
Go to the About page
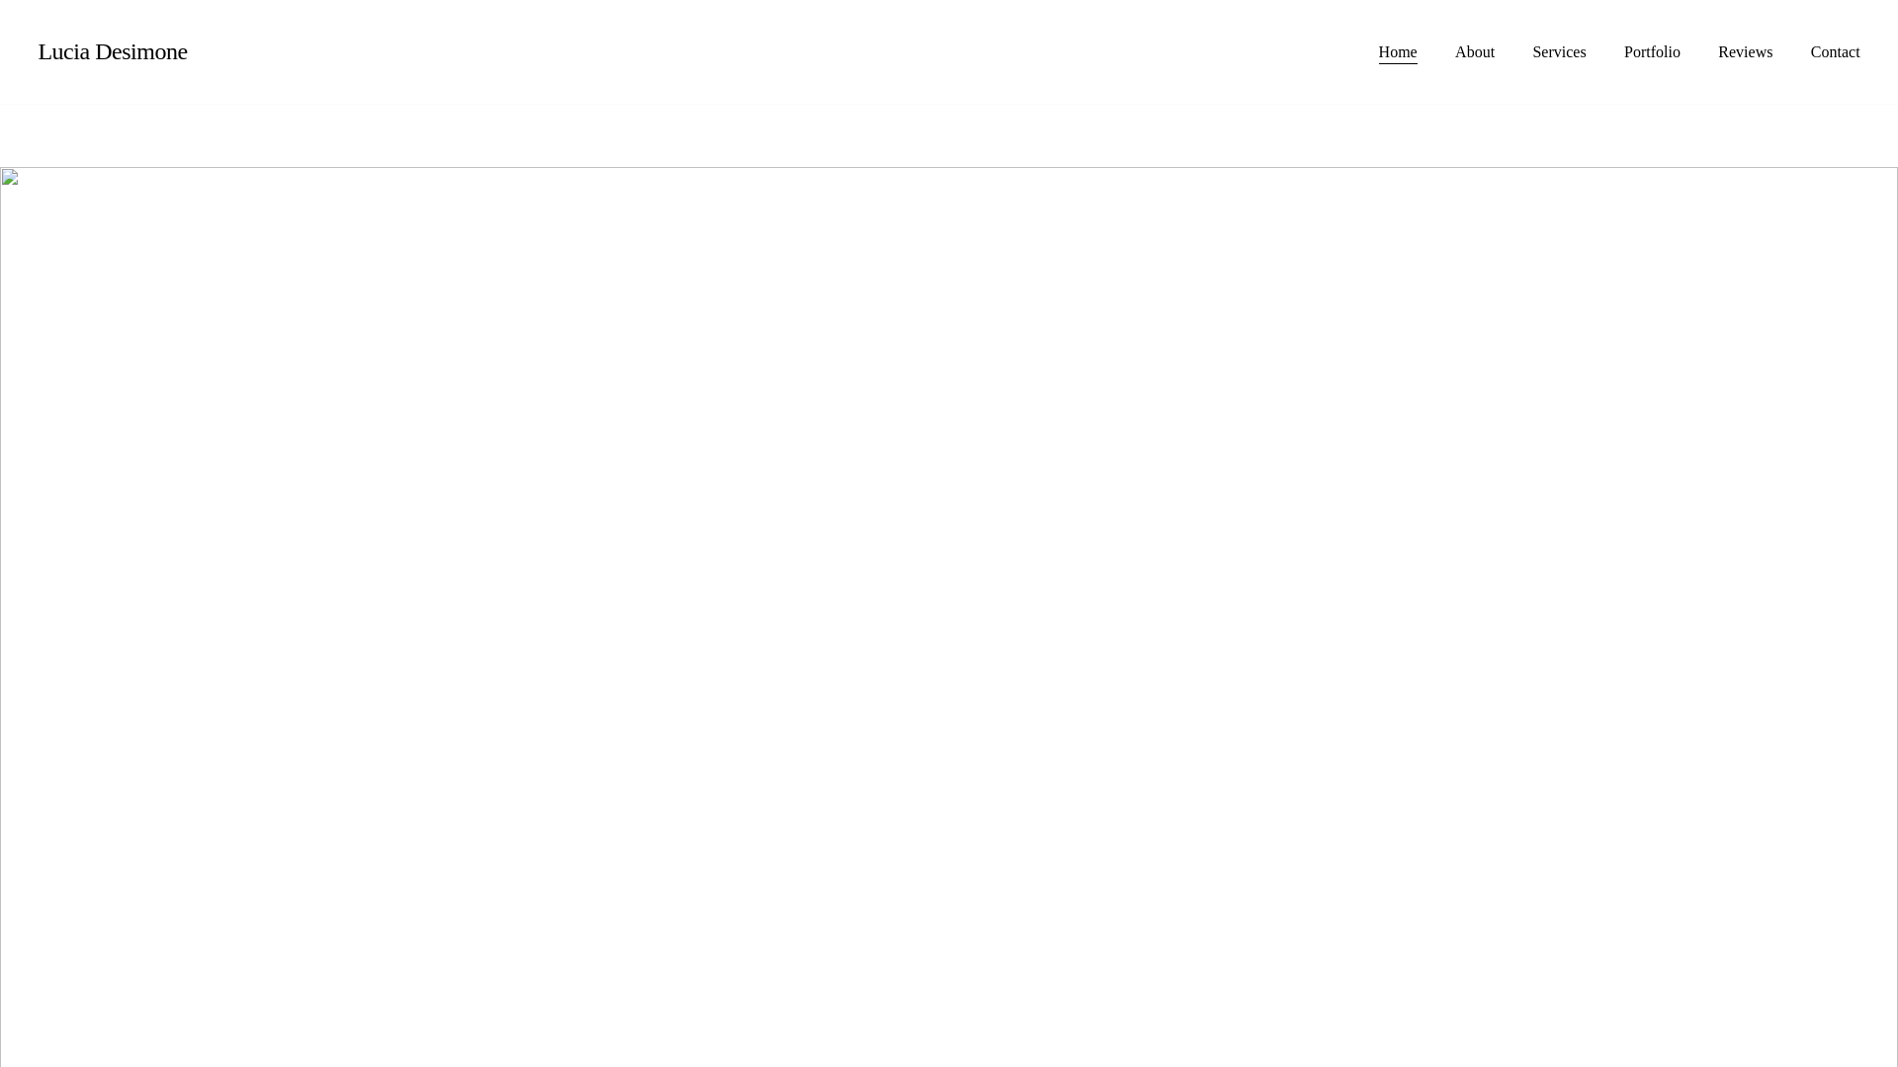click(x=1474, y=52)
